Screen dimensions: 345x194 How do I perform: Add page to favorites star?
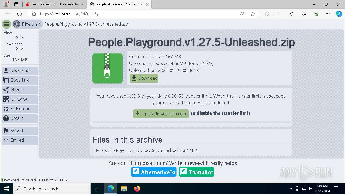pyautogui.click(x=253, y=14)
